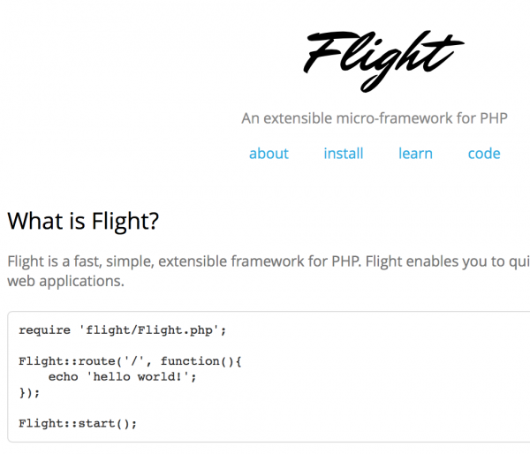Click the "What is Flight?" heading
This screenshot has height=454, width=530.
[x=83, y=221]
